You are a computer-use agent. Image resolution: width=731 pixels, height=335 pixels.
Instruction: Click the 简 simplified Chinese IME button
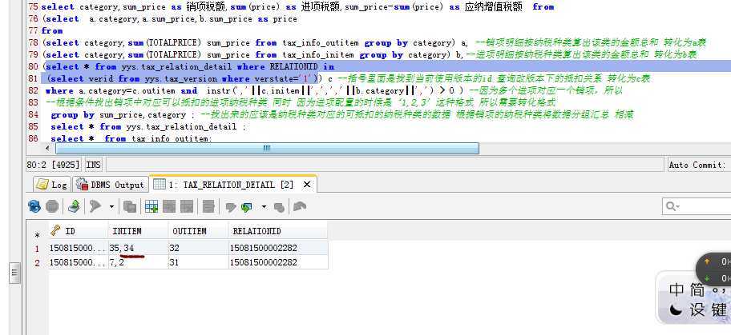[x=698, y=290]
